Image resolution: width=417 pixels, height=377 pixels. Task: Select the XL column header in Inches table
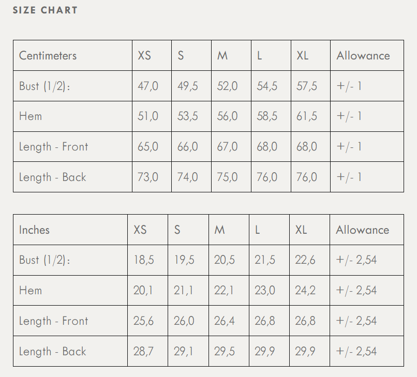[x=301, y=230]
